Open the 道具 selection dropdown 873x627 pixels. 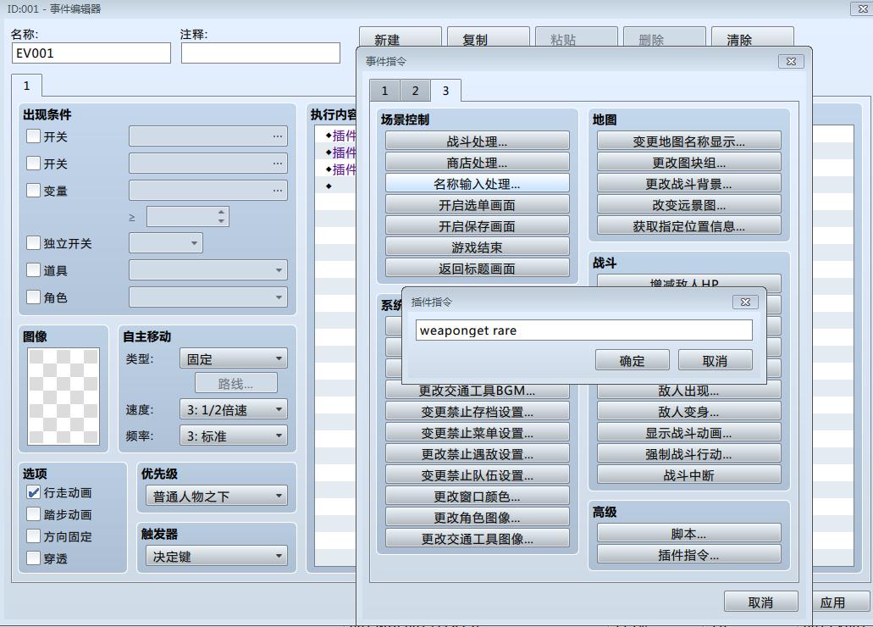tap(208, 270)
